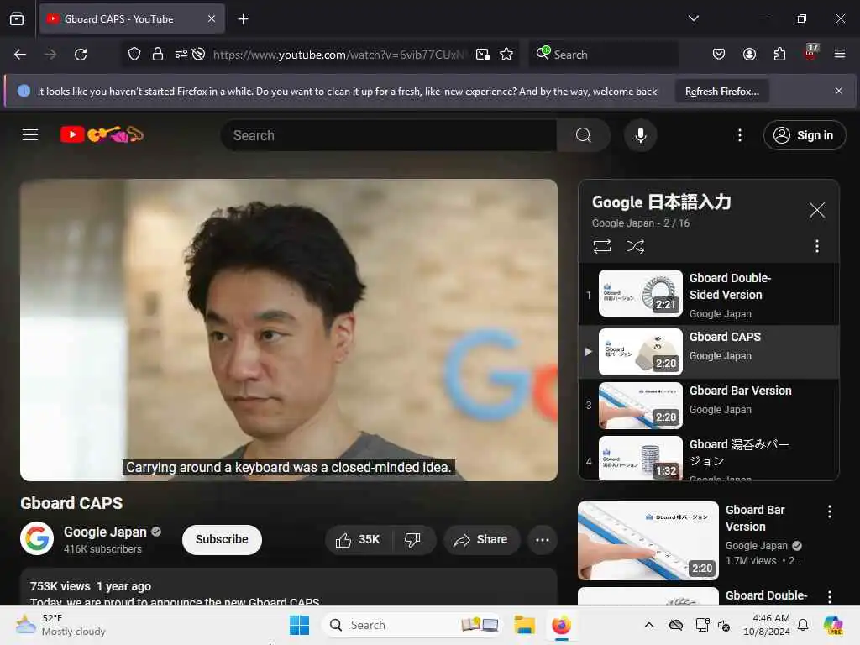Viewport: 860px width, 645px height.
Task: Type in the YouTube Search field
Action: (390, 135)
